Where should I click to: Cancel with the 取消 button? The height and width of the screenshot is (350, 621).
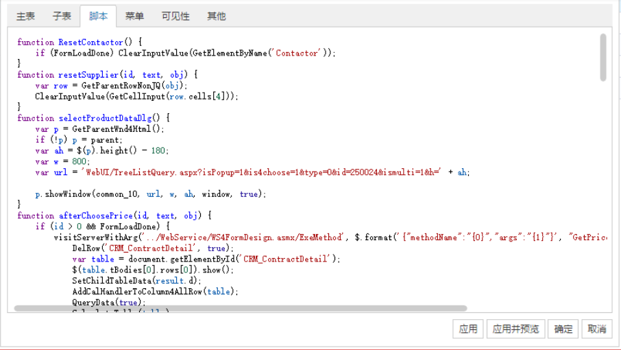(597, 329)
